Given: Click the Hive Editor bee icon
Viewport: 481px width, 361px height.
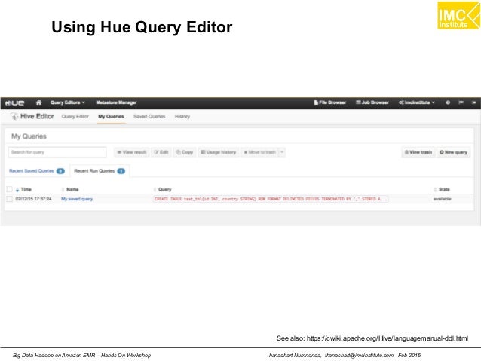Looking at the screenshot, I should [x=14, y=116].
